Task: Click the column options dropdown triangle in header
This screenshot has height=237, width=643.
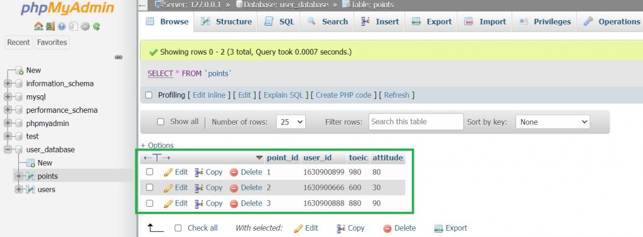Action: point(259,158)
